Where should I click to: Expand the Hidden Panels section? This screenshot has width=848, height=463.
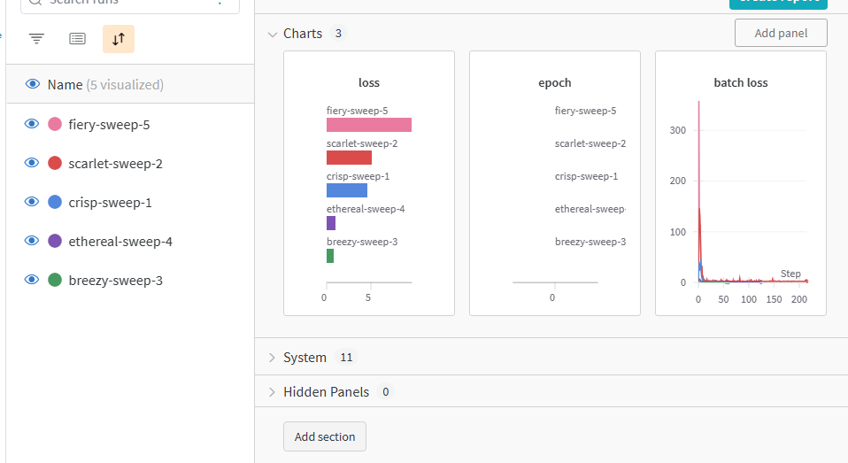click(273, 392)
